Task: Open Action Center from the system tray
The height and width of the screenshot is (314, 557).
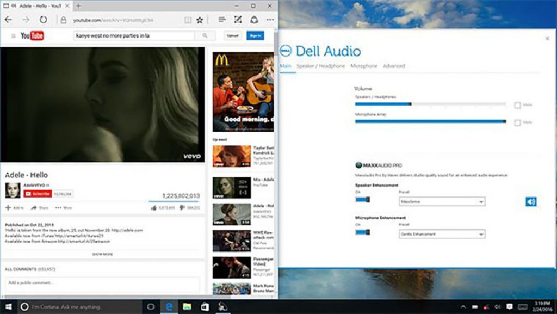Action: point(509,307)
